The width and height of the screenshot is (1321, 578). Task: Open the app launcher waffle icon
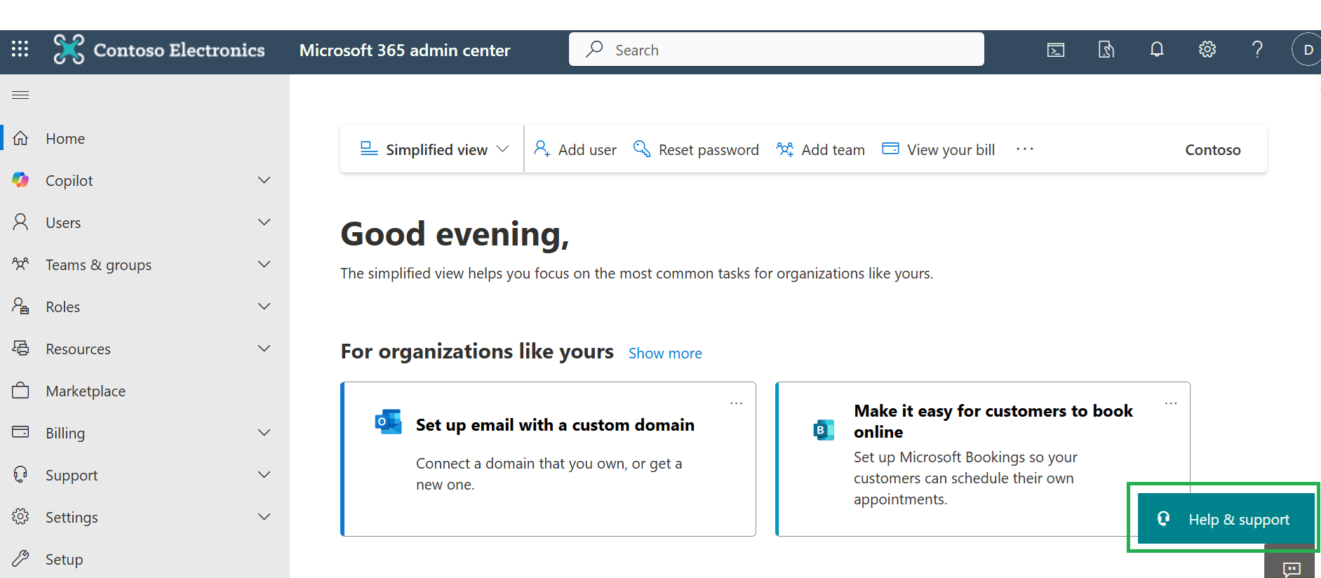click(x=20, y=49)
